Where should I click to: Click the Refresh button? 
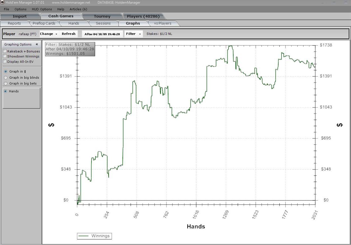69,34
